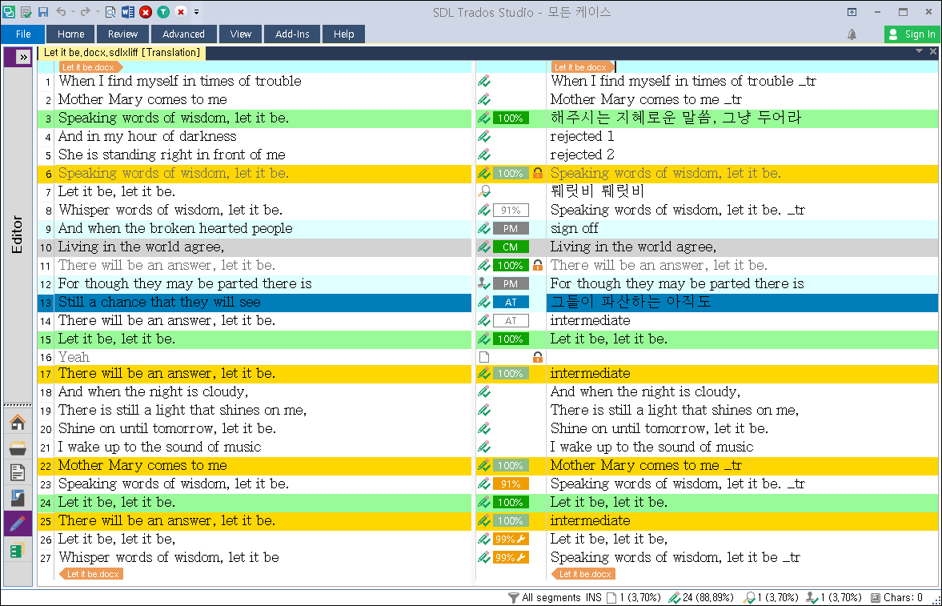
Task: Click the orange lock icon on row 16
Action: [x=538, y=357]
